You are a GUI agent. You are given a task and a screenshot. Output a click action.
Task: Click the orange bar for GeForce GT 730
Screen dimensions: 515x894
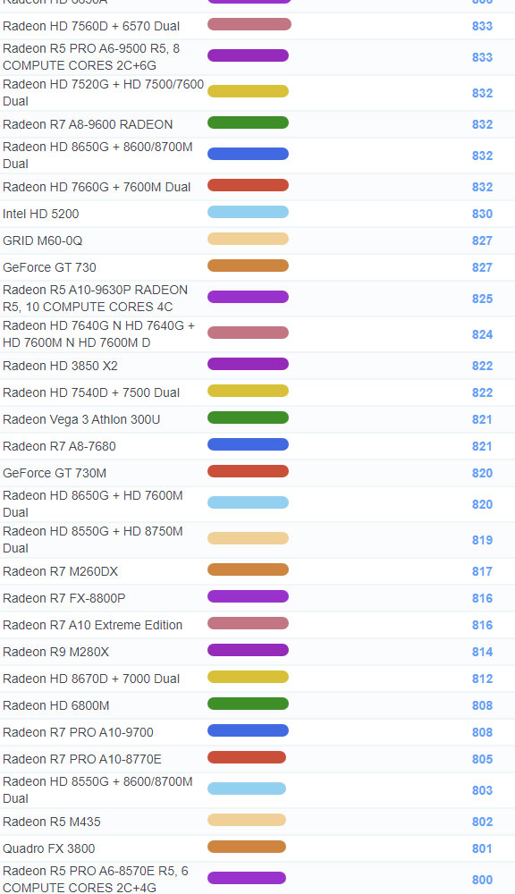pos(248,266)
